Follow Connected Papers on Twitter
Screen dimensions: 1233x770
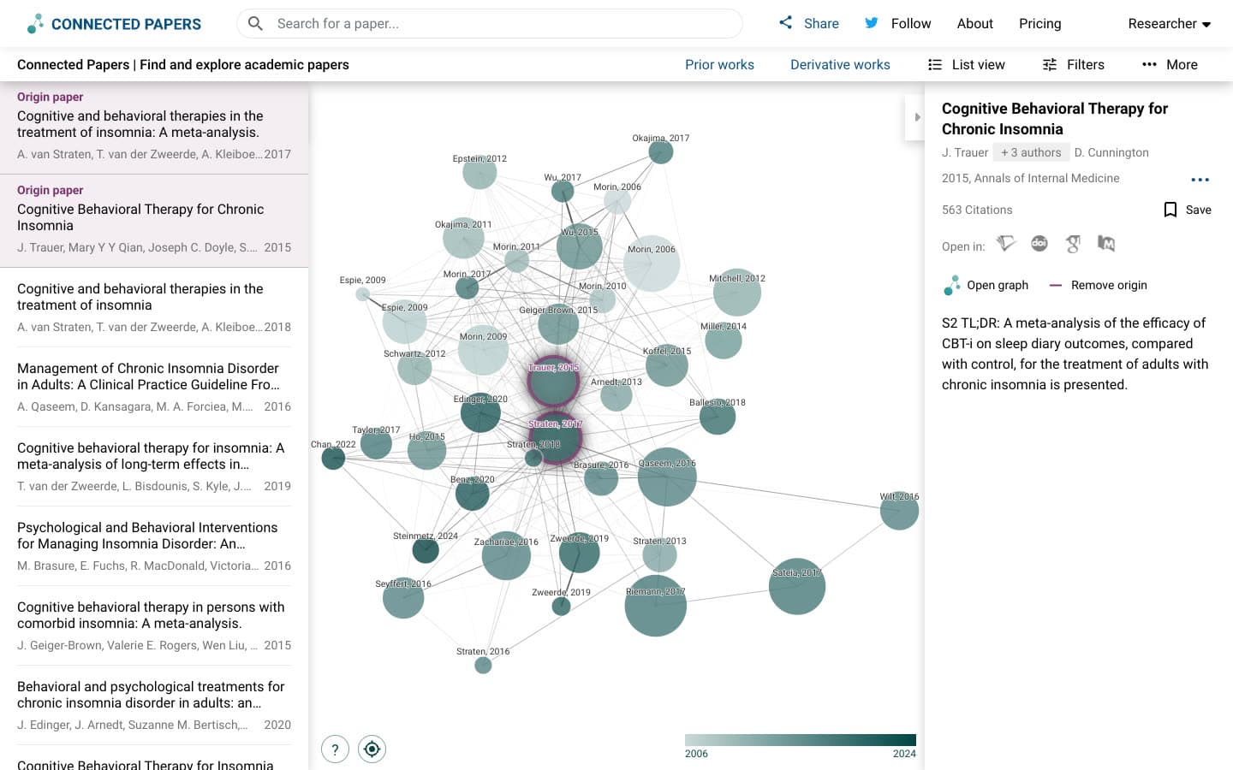tap(897, 24)
